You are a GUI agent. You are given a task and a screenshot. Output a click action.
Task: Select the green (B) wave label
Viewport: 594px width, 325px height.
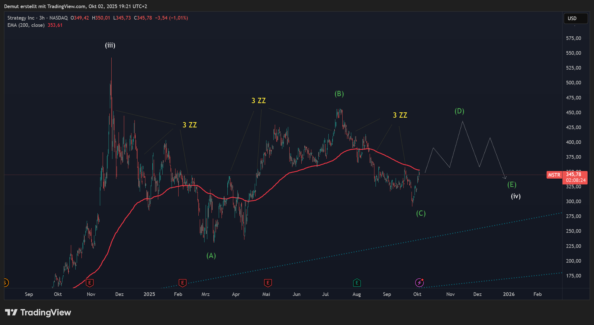coord(339,94)
